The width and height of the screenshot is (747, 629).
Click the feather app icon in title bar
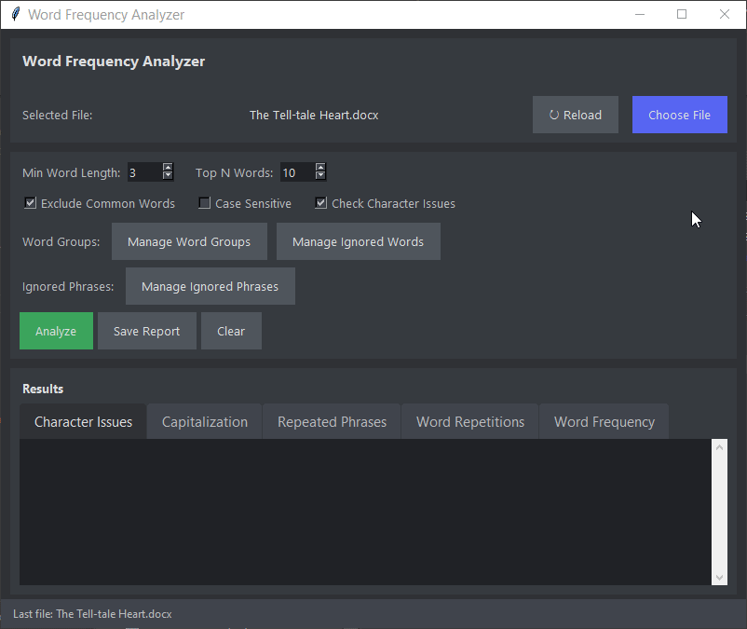click(15, 15)
